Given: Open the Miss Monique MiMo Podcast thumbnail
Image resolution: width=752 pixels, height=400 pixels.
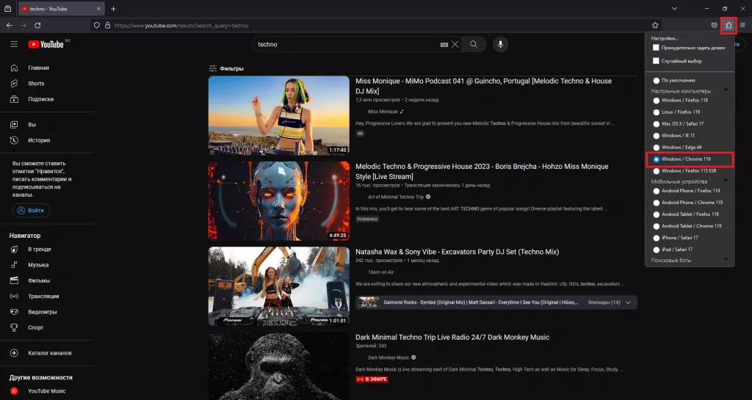Looking at the screenshot, I should [x=278, y=115].
